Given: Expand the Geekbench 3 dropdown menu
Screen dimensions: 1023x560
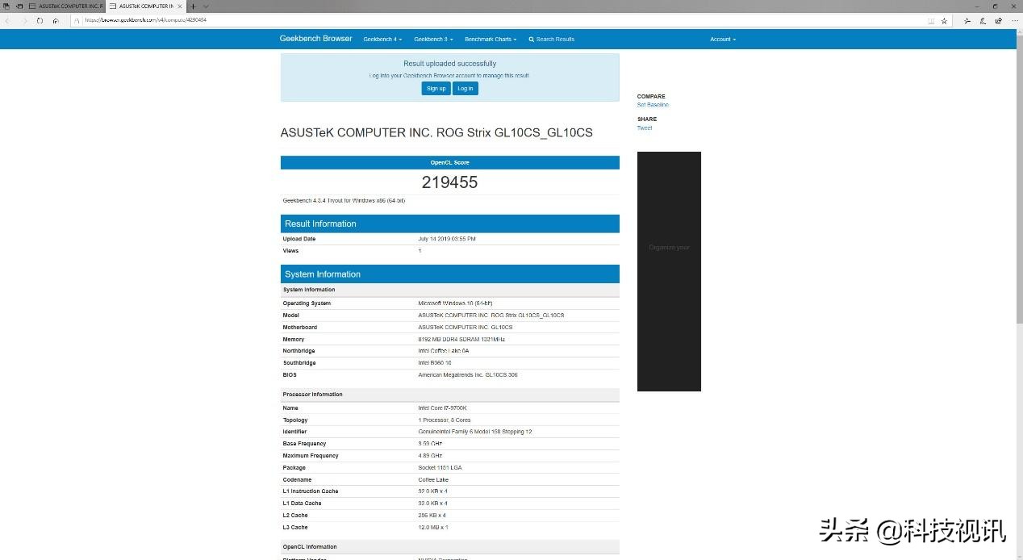Looking at the screenshot, I should 433,40.
